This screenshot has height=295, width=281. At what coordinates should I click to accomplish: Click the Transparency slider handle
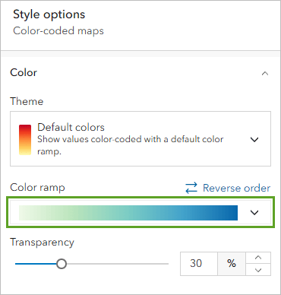[x=62, y=264]
